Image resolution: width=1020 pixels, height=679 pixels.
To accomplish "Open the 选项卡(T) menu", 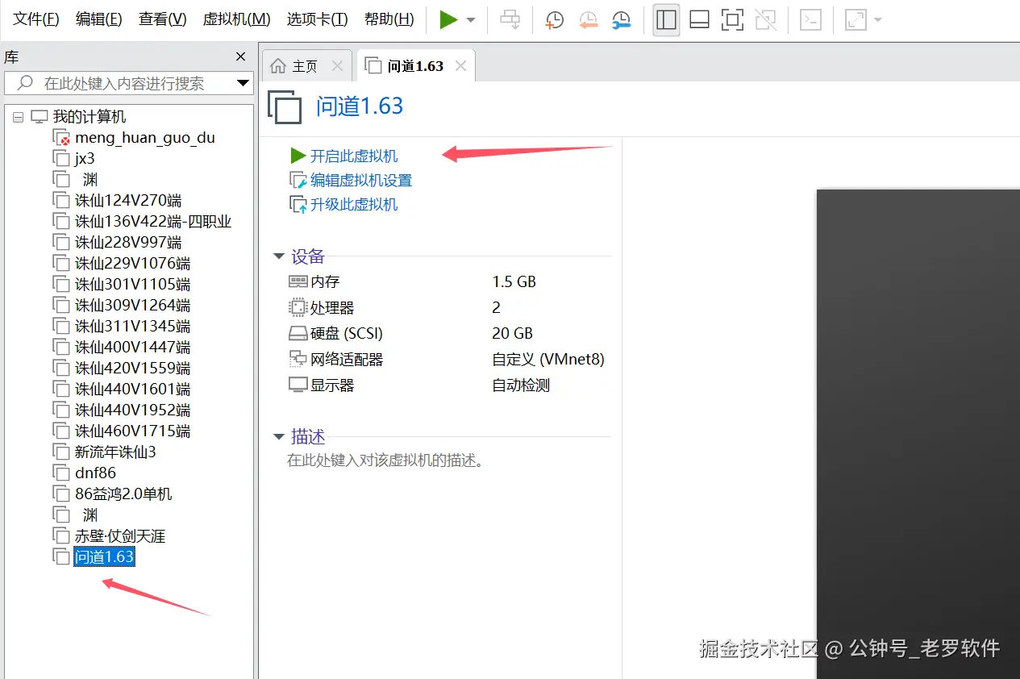I will (x=317, y=19).
